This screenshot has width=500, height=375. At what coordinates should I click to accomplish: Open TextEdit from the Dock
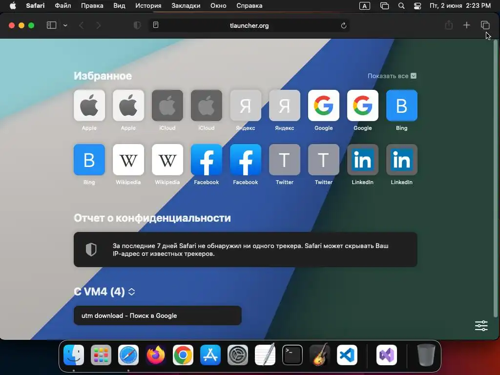265,355
